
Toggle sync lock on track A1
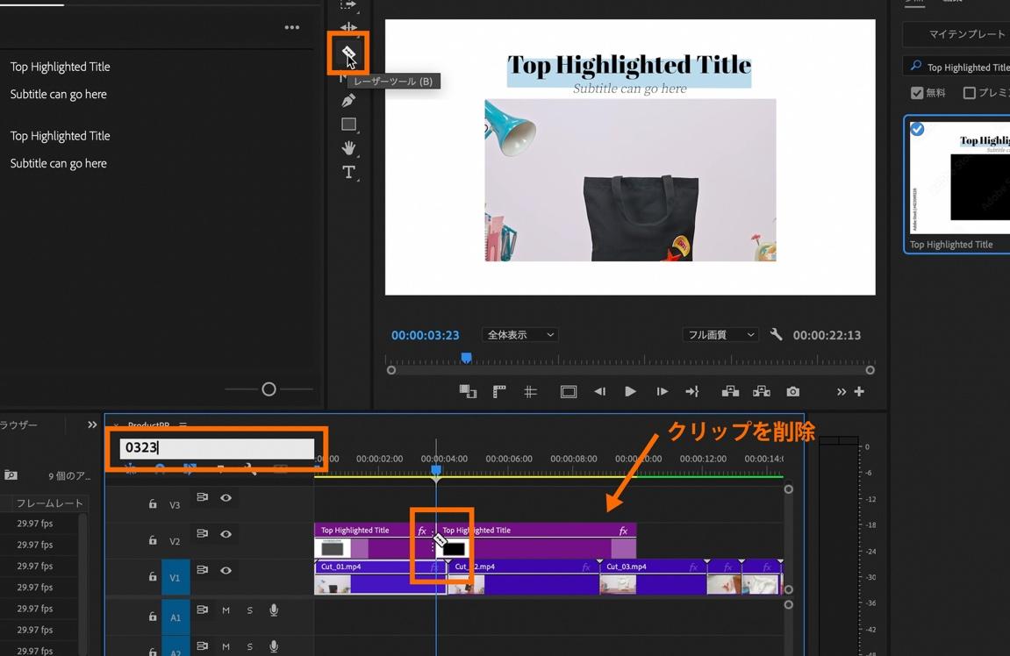202,609
